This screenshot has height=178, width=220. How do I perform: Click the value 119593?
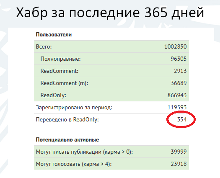(x=177, y=108)
